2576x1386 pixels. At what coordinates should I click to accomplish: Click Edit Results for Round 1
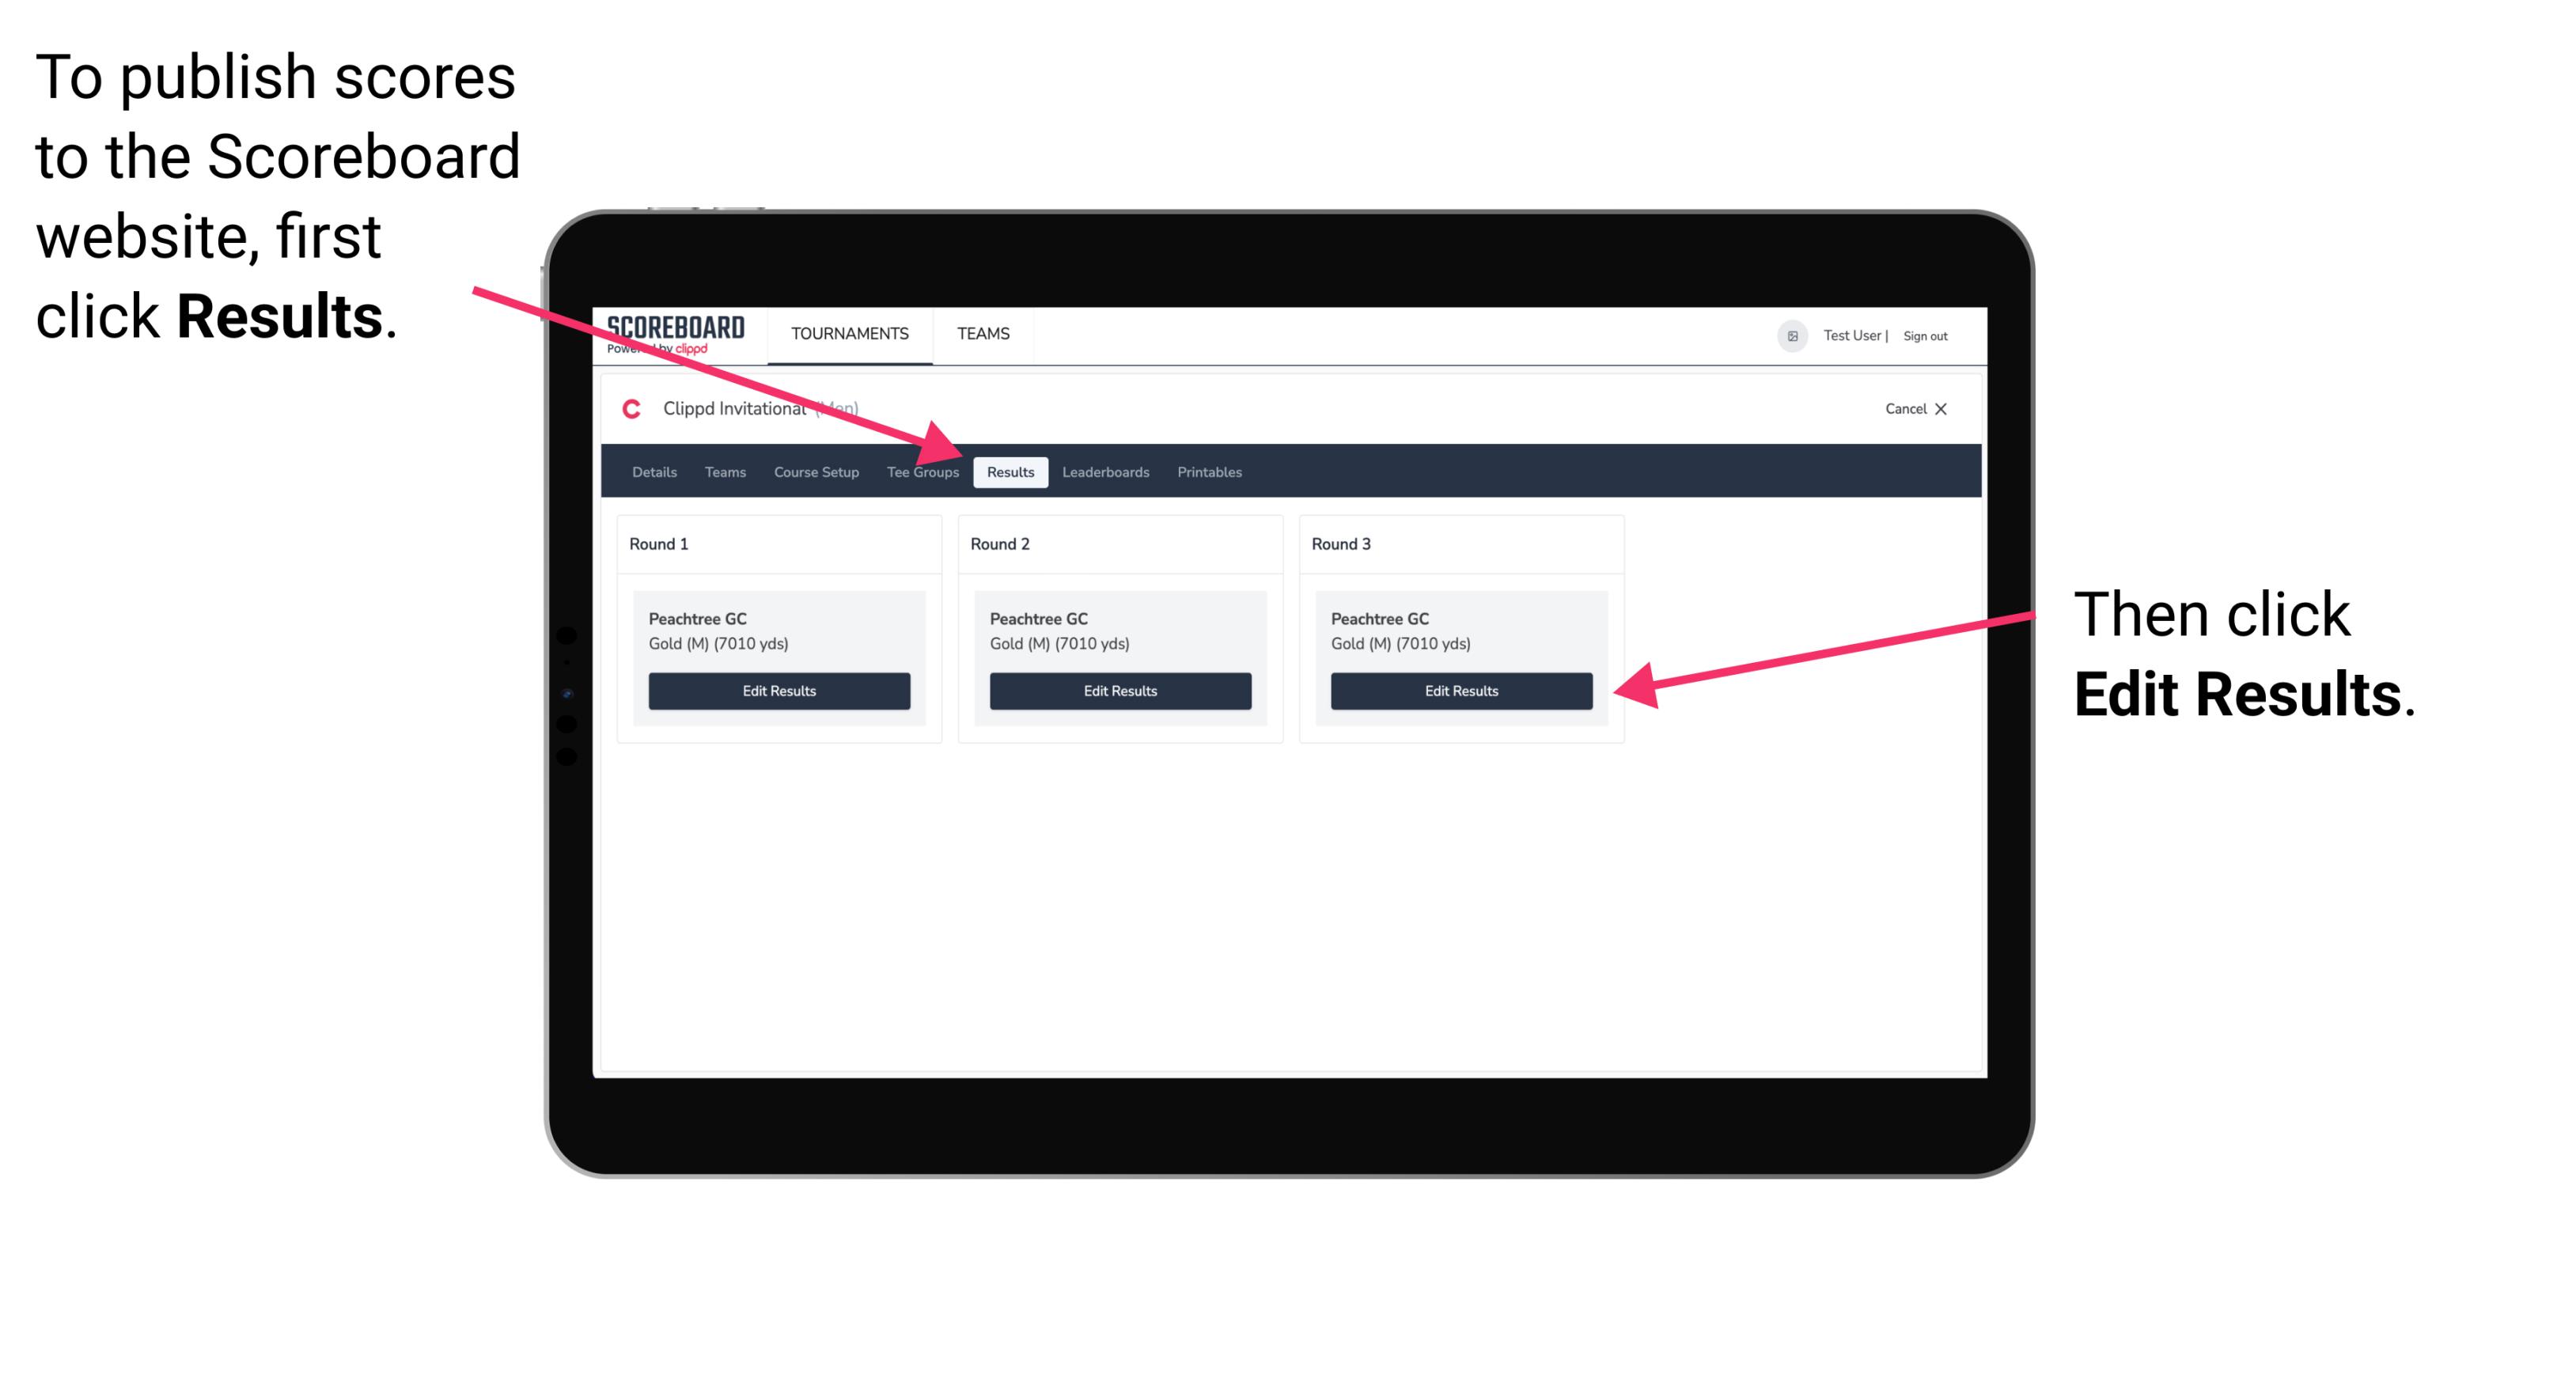coord(780,691)
